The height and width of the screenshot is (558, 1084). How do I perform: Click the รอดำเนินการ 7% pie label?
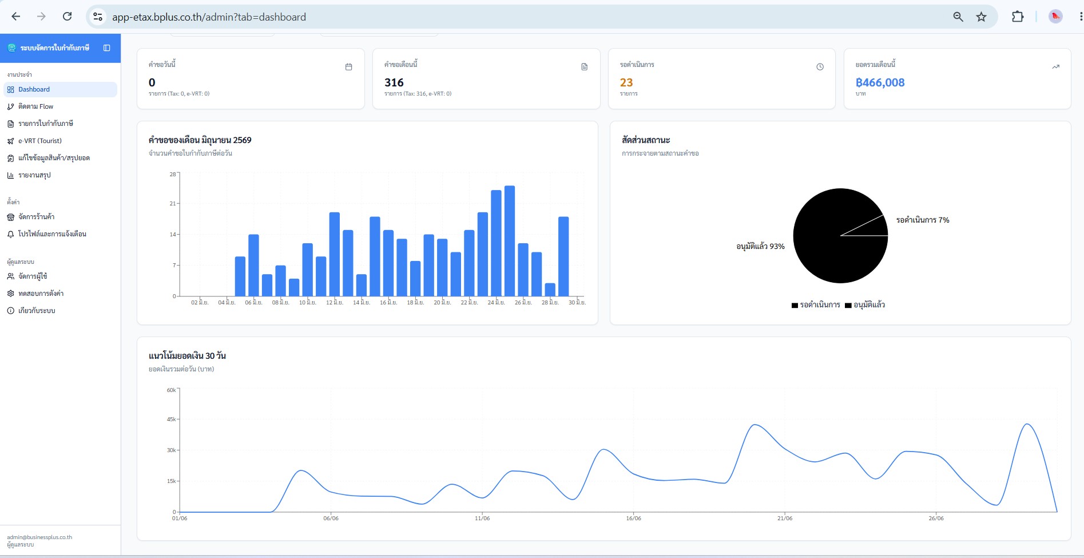click(x=923, y=220)
